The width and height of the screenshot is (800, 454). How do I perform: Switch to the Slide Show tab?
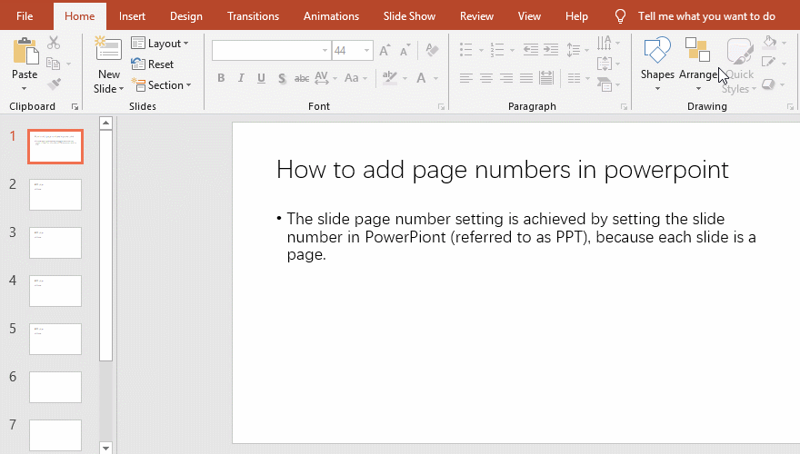(x=409, y=16)
